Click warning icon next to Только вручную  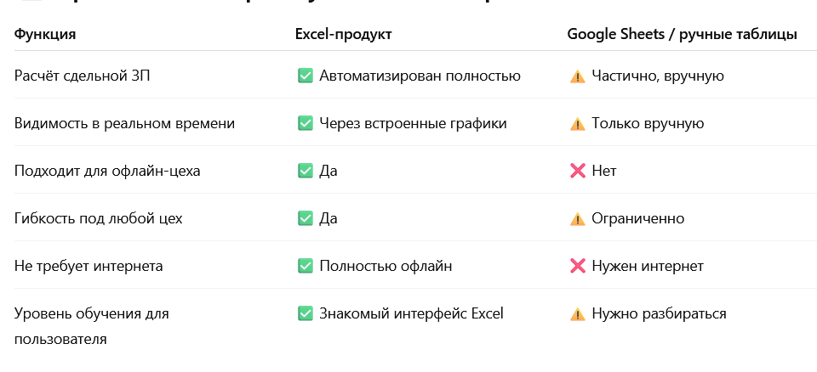[577, 124]
